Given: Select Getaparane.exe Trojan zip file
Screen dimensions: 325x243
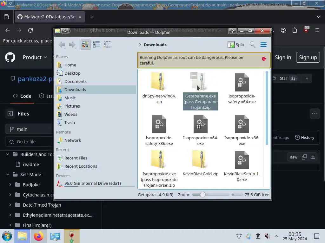Looking at the screenshot, I should 201,91.
